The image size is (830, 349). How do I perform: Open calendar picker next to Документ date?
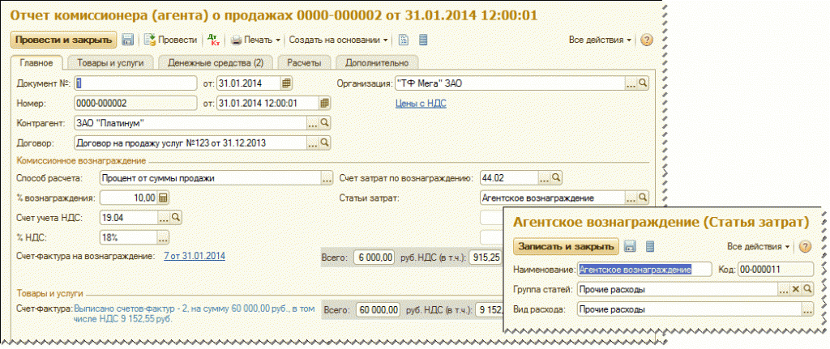(286, 83)
